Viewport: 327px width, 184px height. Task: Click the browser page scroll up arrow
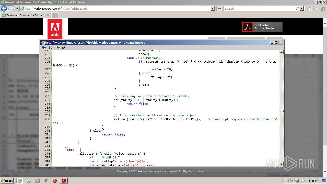pos(325,24)
